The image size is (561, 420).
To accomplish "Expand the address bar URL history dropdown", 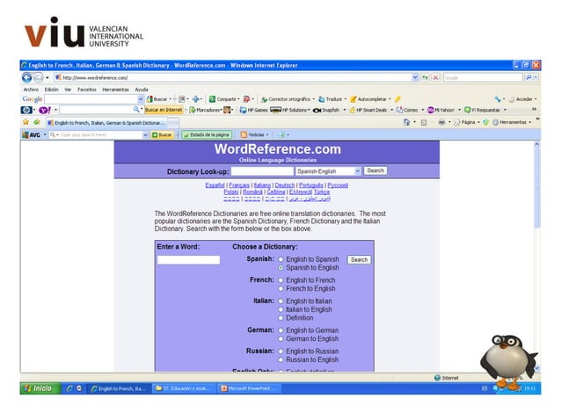I will coord(415,77).
